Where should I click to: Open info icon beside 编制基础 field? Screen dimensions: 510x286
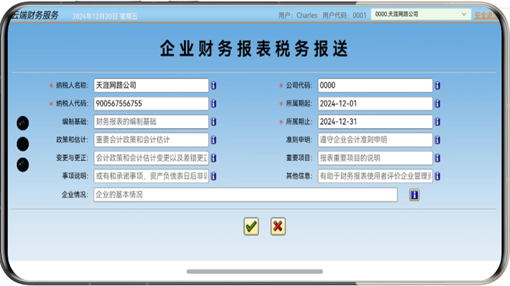coord(214,122)
